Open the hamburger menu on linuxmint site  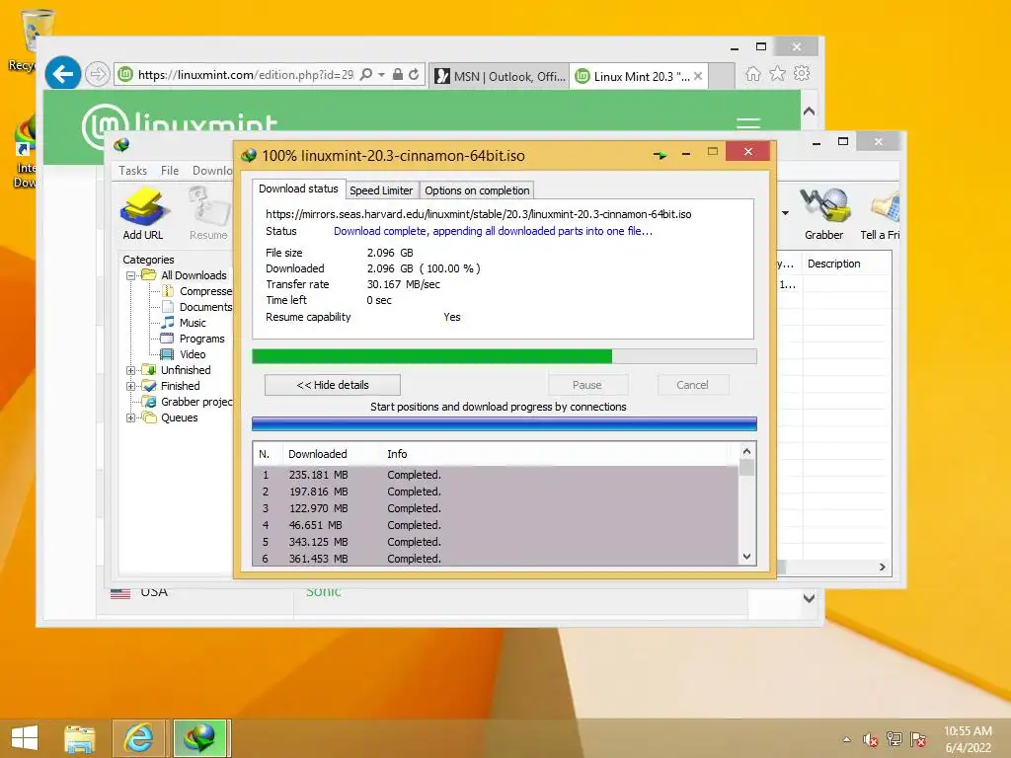point(748,123)
